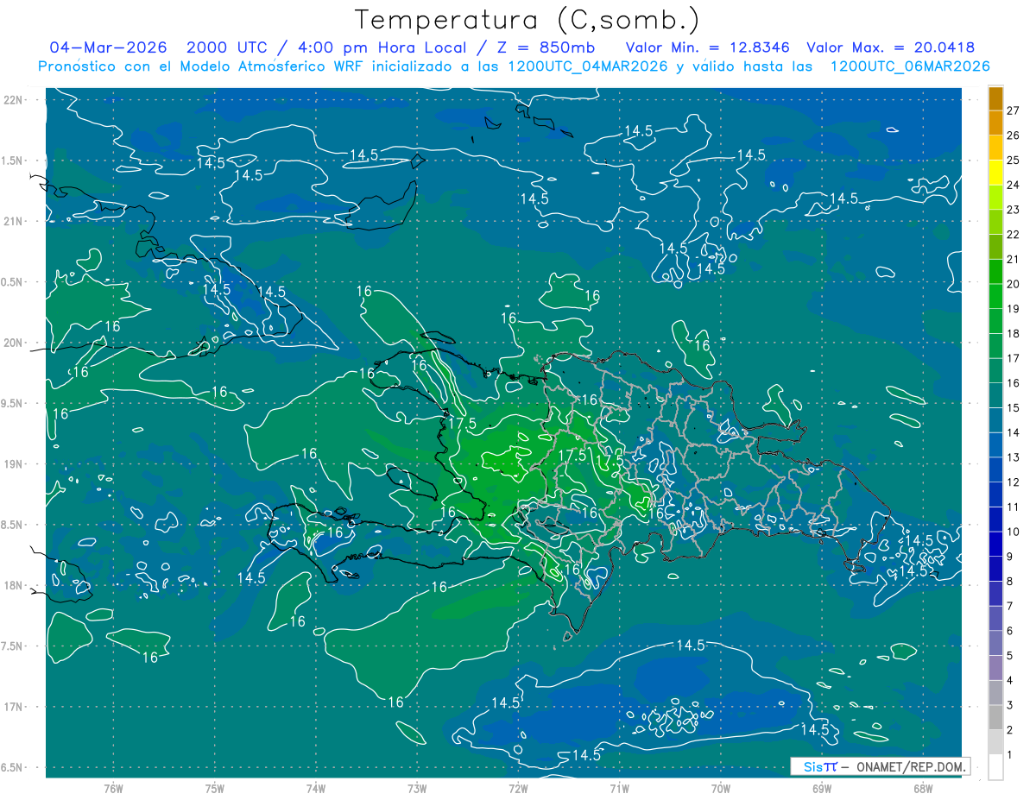This screenshot has width=1036, height=800.
Task: Click the "69W" longitude axis label
Action: pyautogui.click(x=822, y=789)
